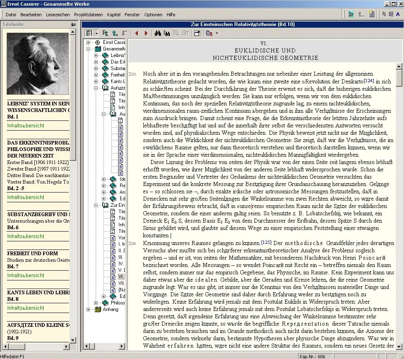Expand the Anhang tree node

(88, 309)
